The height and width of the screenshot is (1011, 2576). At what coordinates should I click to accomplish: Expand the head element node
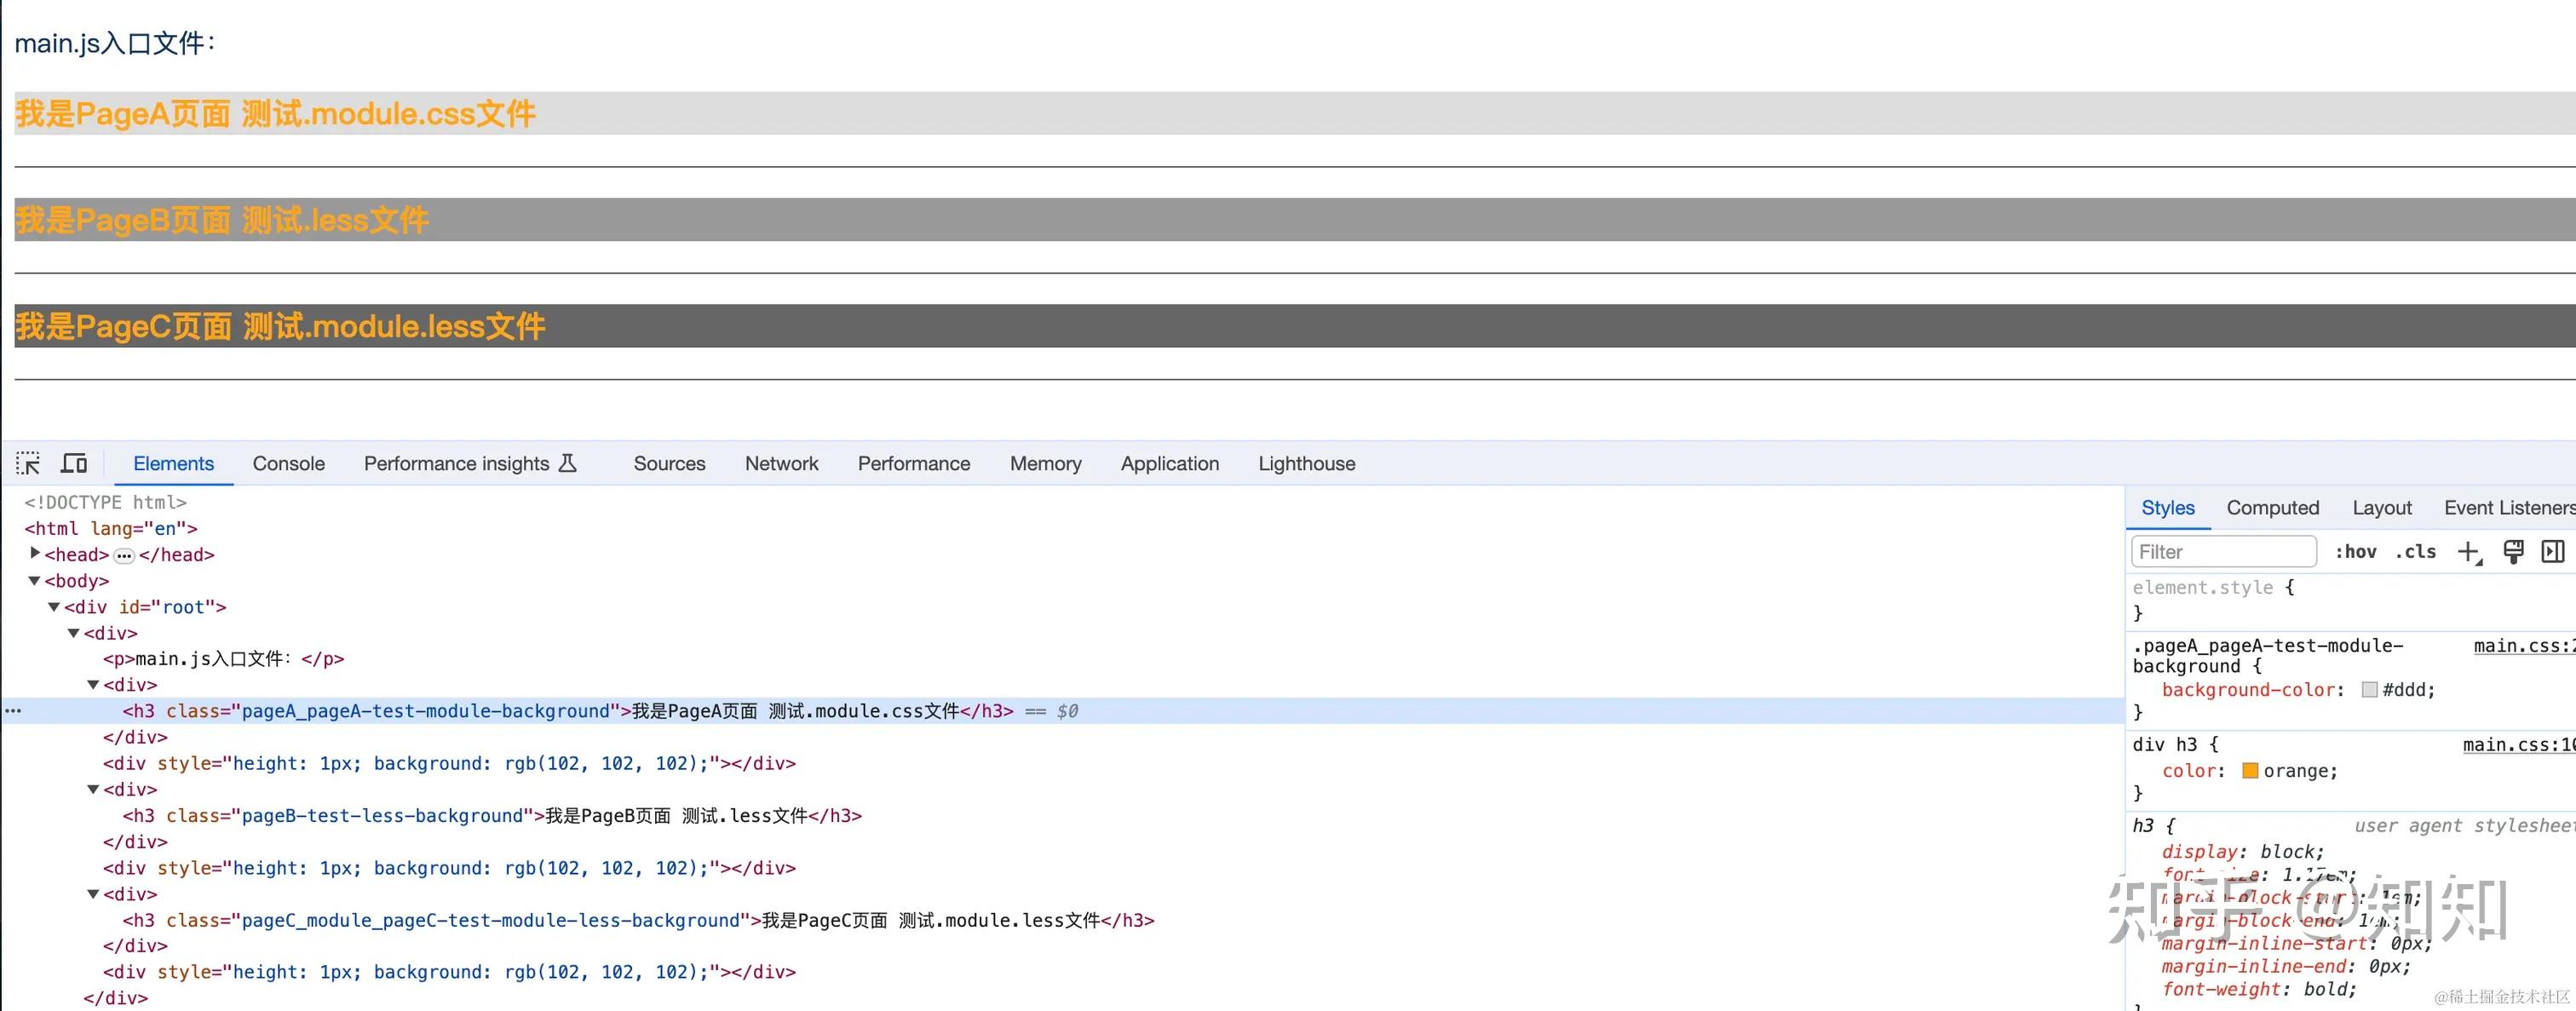tap(35, 553)
